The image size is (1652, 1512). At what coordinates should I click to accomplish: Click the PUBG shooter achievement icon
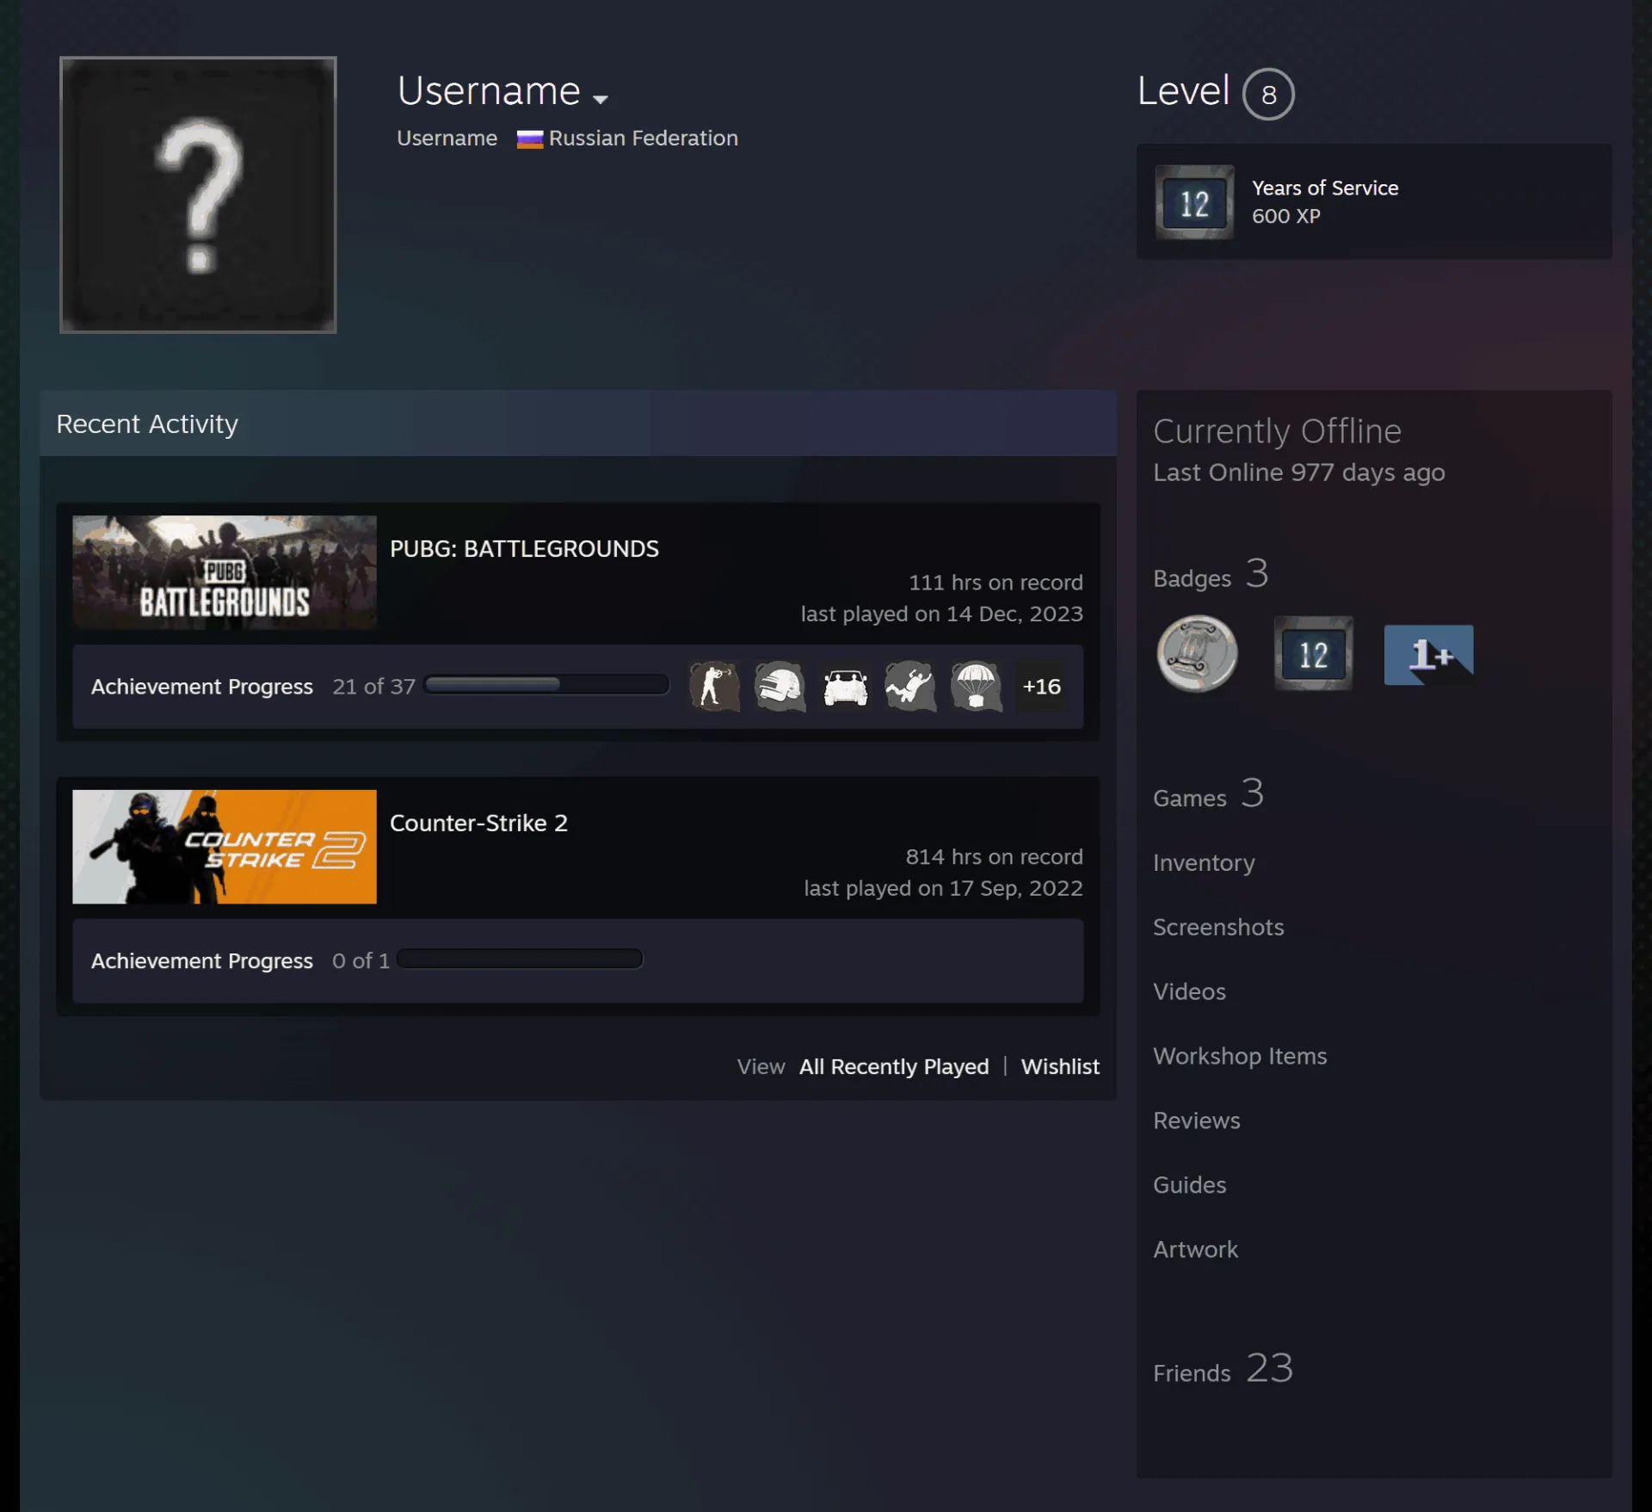(714, 687)
